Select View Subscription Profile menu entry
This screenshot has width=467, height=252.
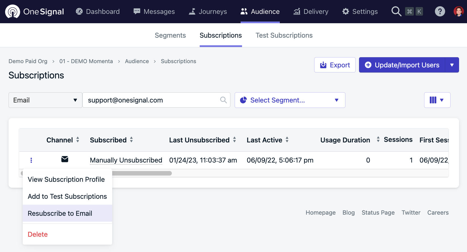(x=67, y=180)
